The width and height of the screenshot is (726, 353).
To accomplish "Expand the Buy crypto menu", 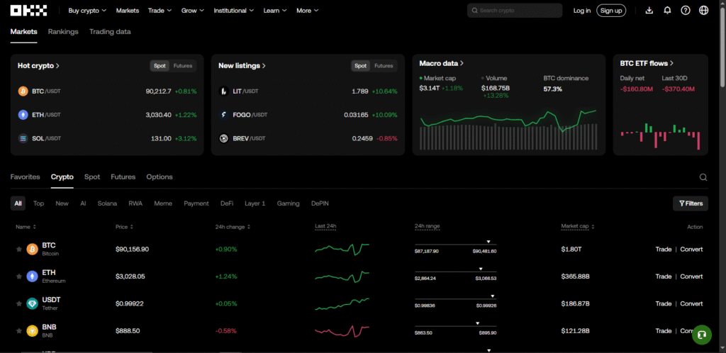I will tap(87, 11).
